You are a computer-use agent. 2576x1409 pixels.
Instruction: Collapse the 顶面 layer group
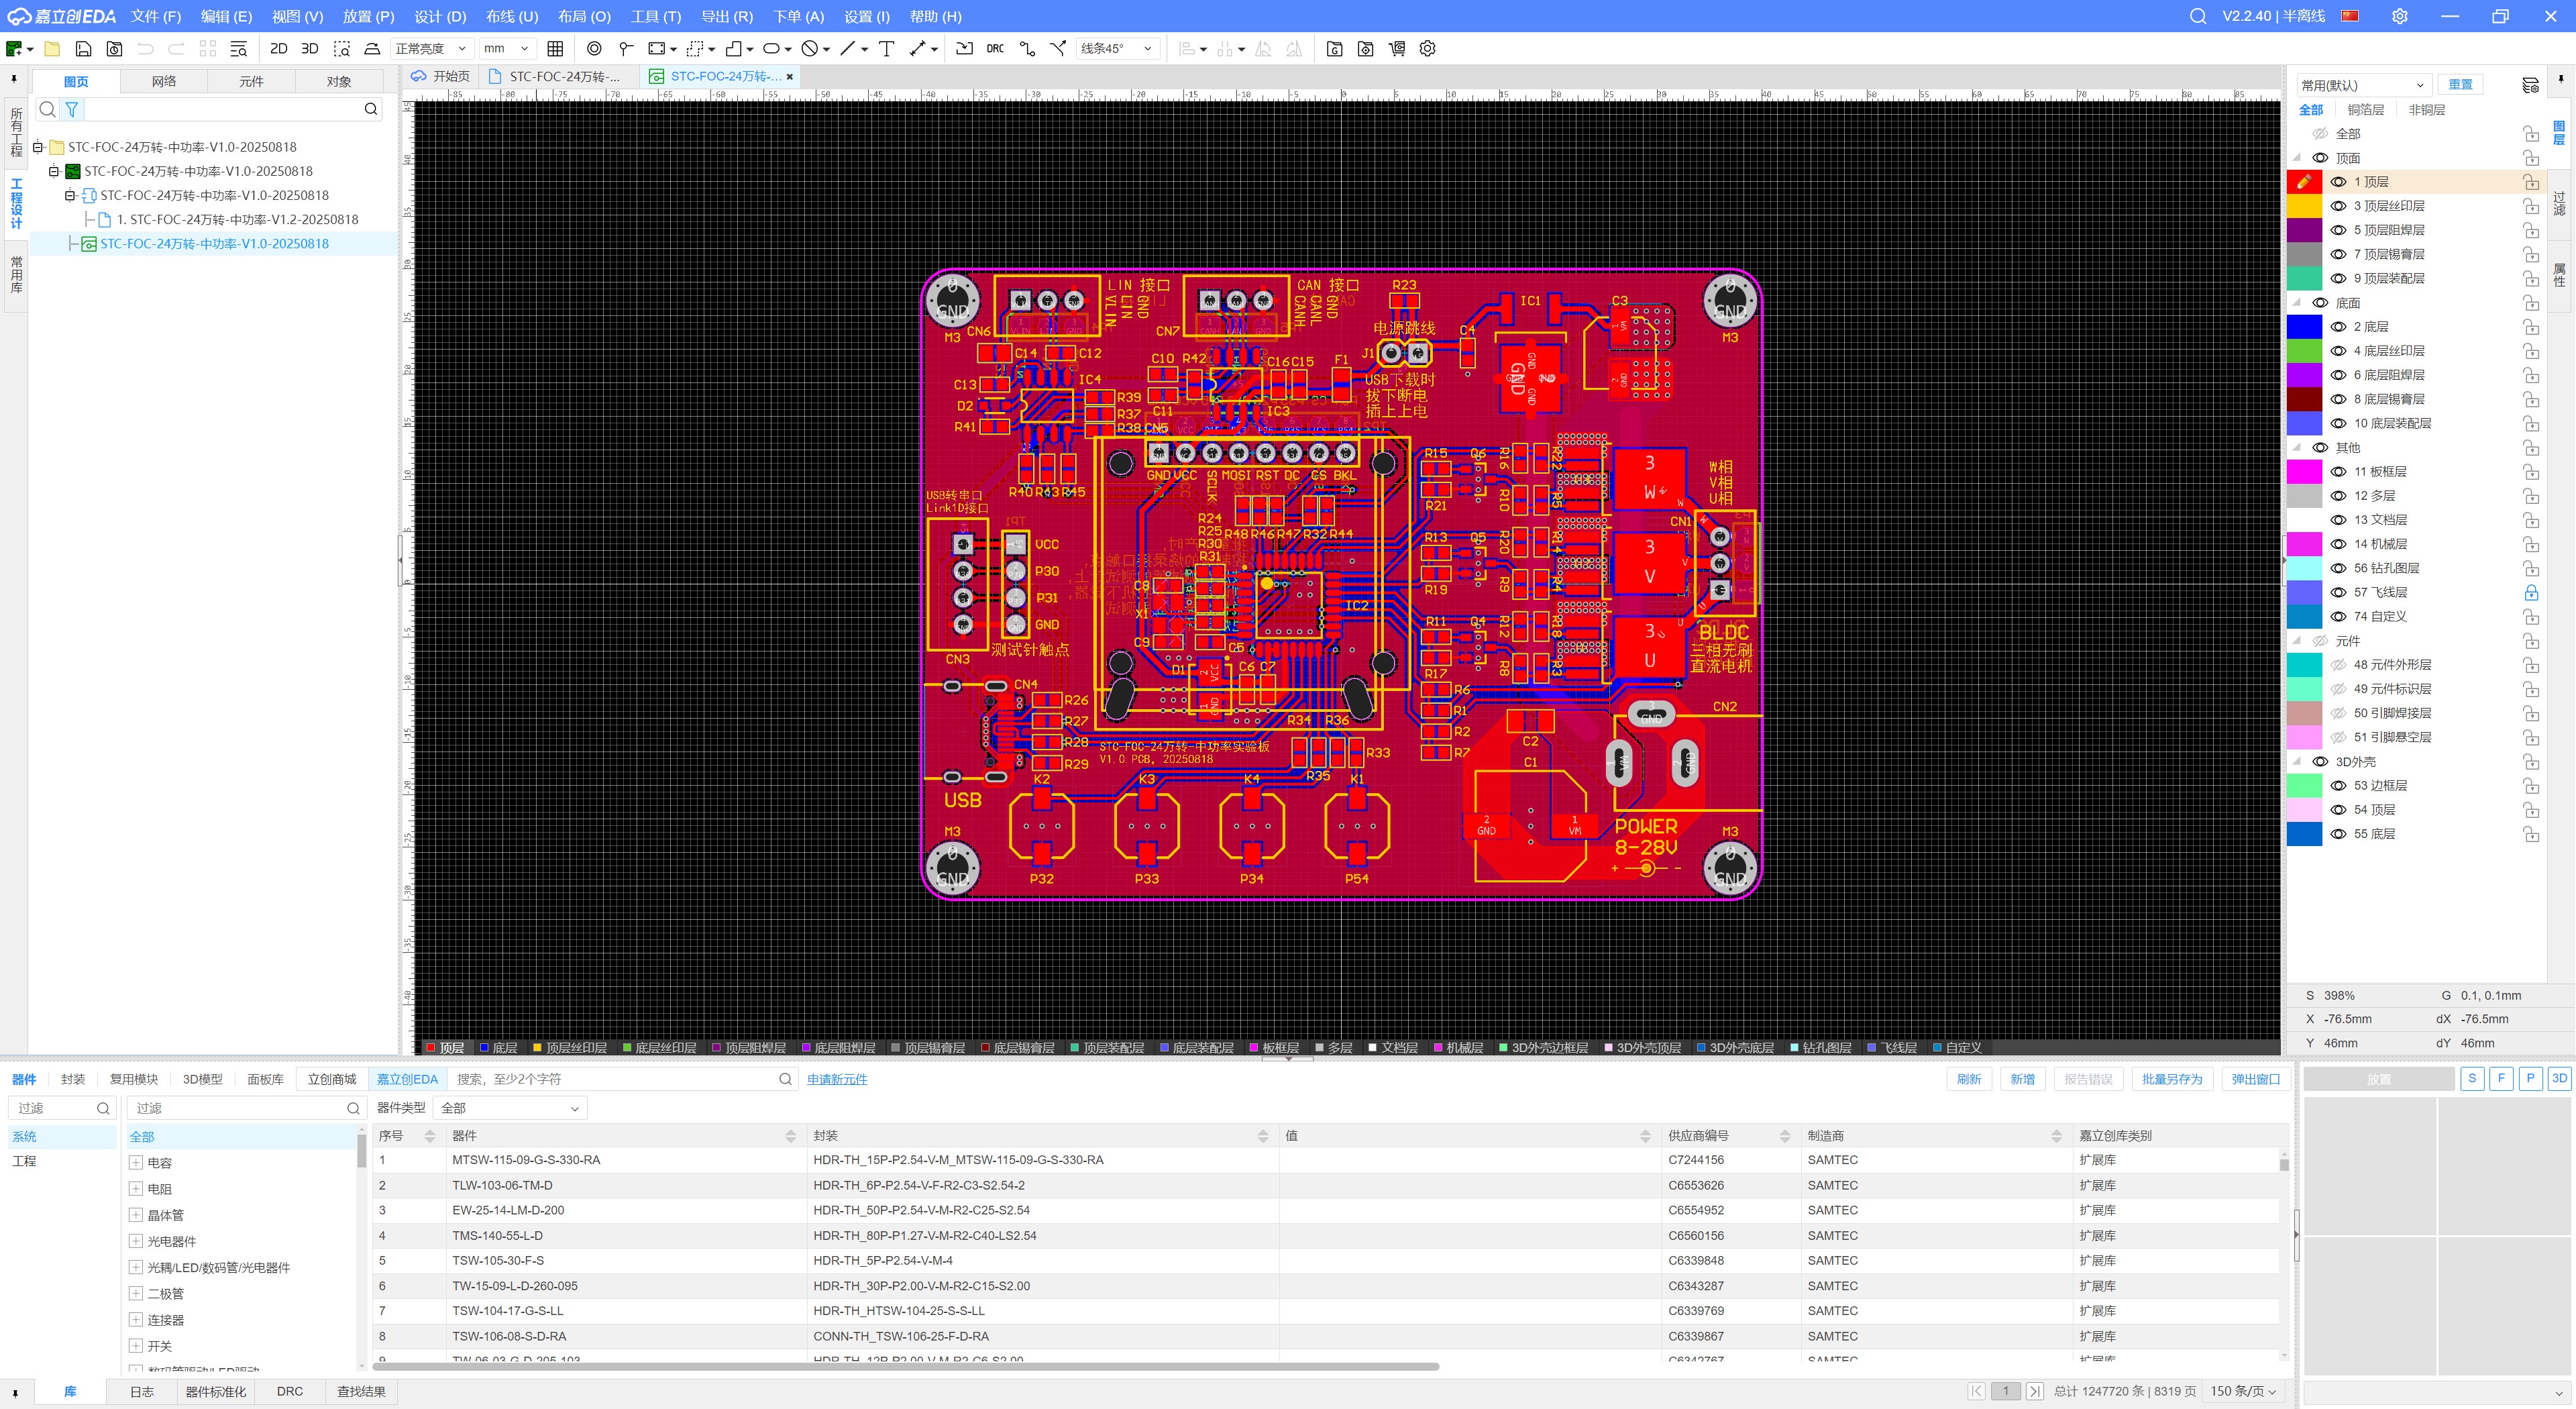coord(2297,158)
